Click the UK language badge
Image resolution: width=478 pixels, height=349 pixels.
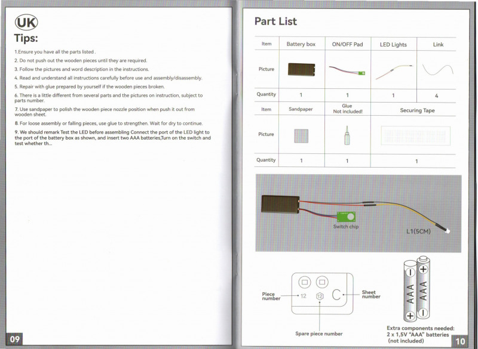pos(26,23)
